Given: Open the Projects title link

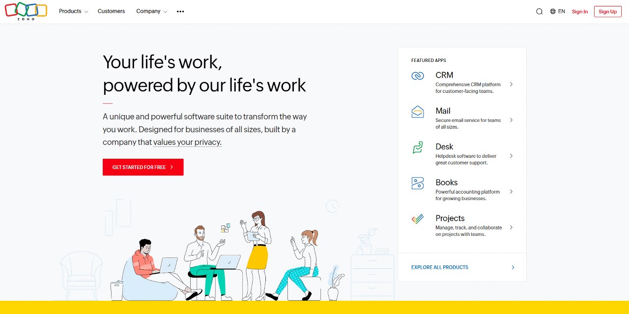Looking at the screenshot, I should [450, 219].
